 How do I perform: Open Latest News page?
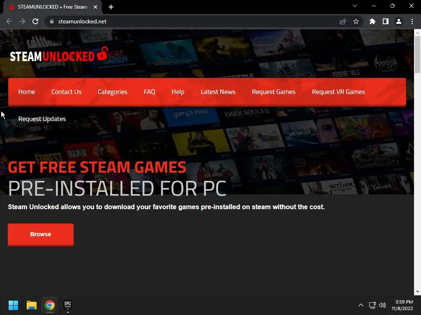point(218,92)
